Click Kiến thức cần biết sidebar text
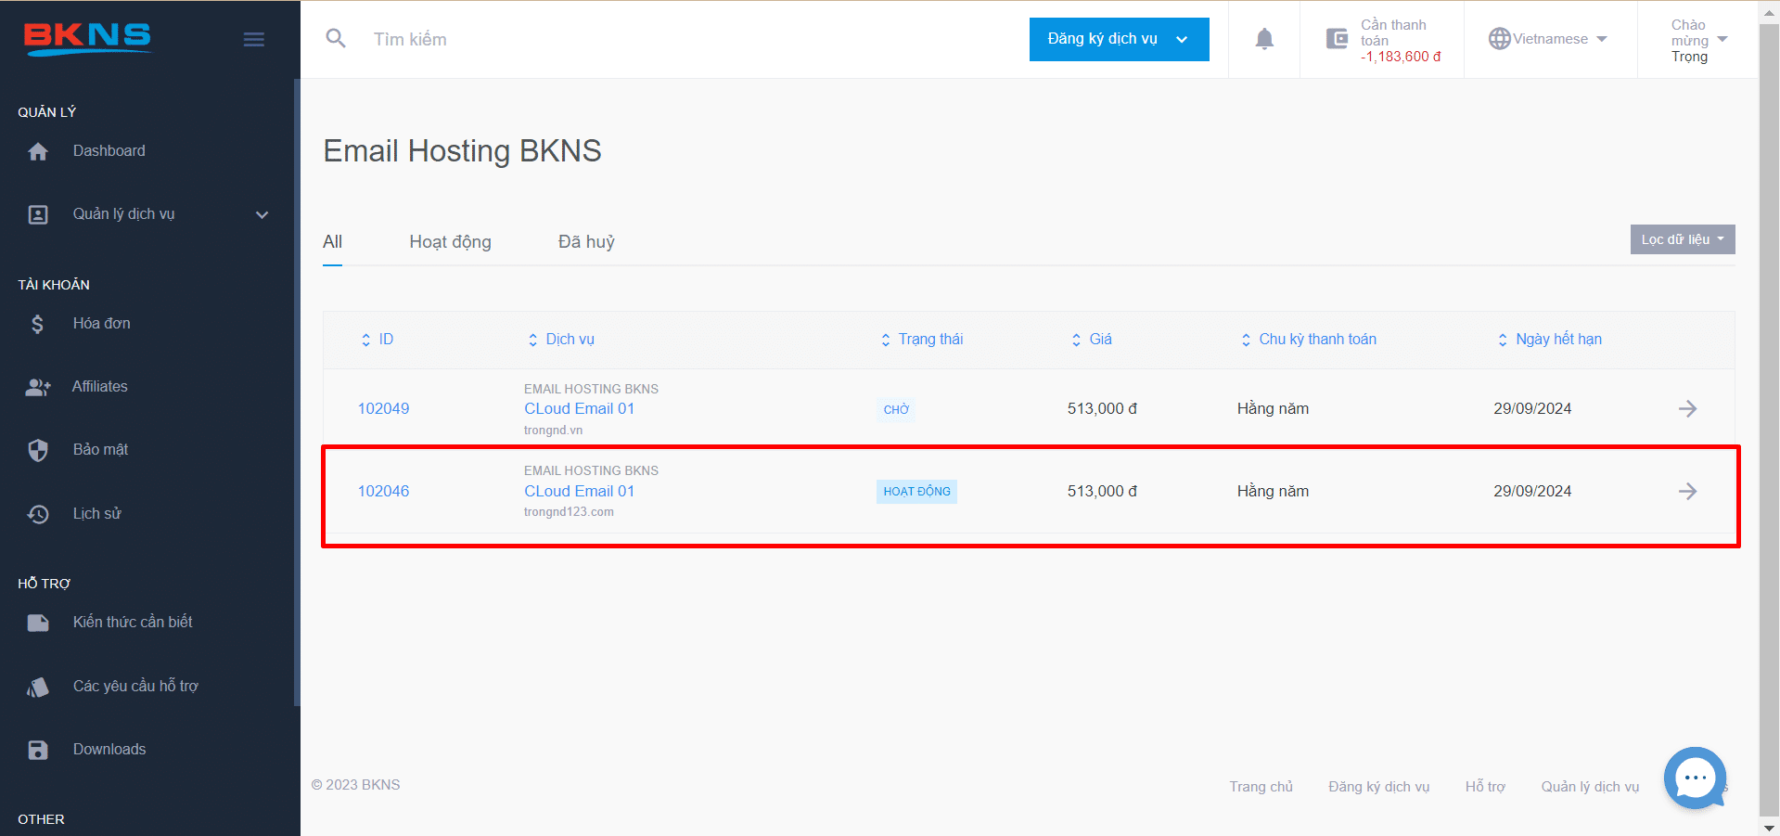Viewport: 1780px width, 836px height. 134,623
